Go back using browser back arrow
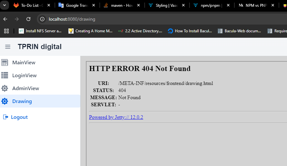Image resolution: width=287 pixels, height=166 pixels. (5, 19)
